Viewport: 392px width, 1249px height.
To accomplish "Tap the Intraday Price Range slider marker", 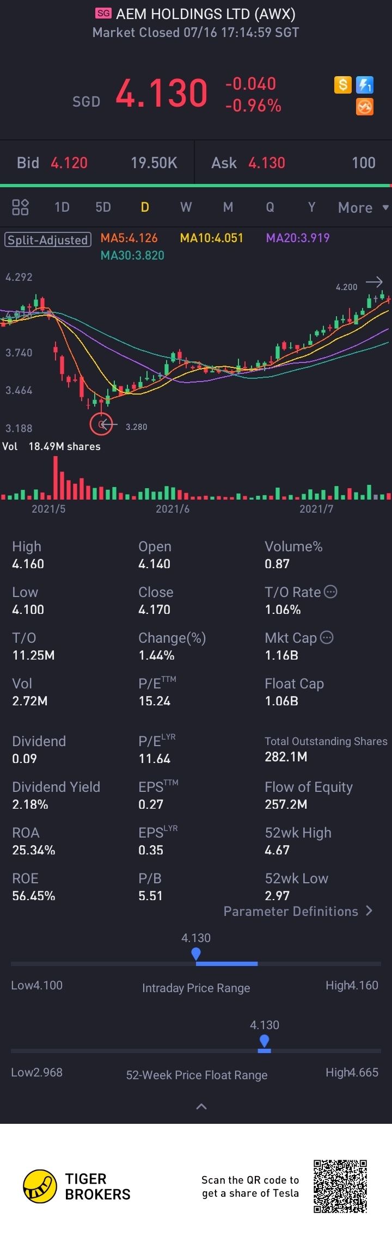I will click(x=196, y=953).
